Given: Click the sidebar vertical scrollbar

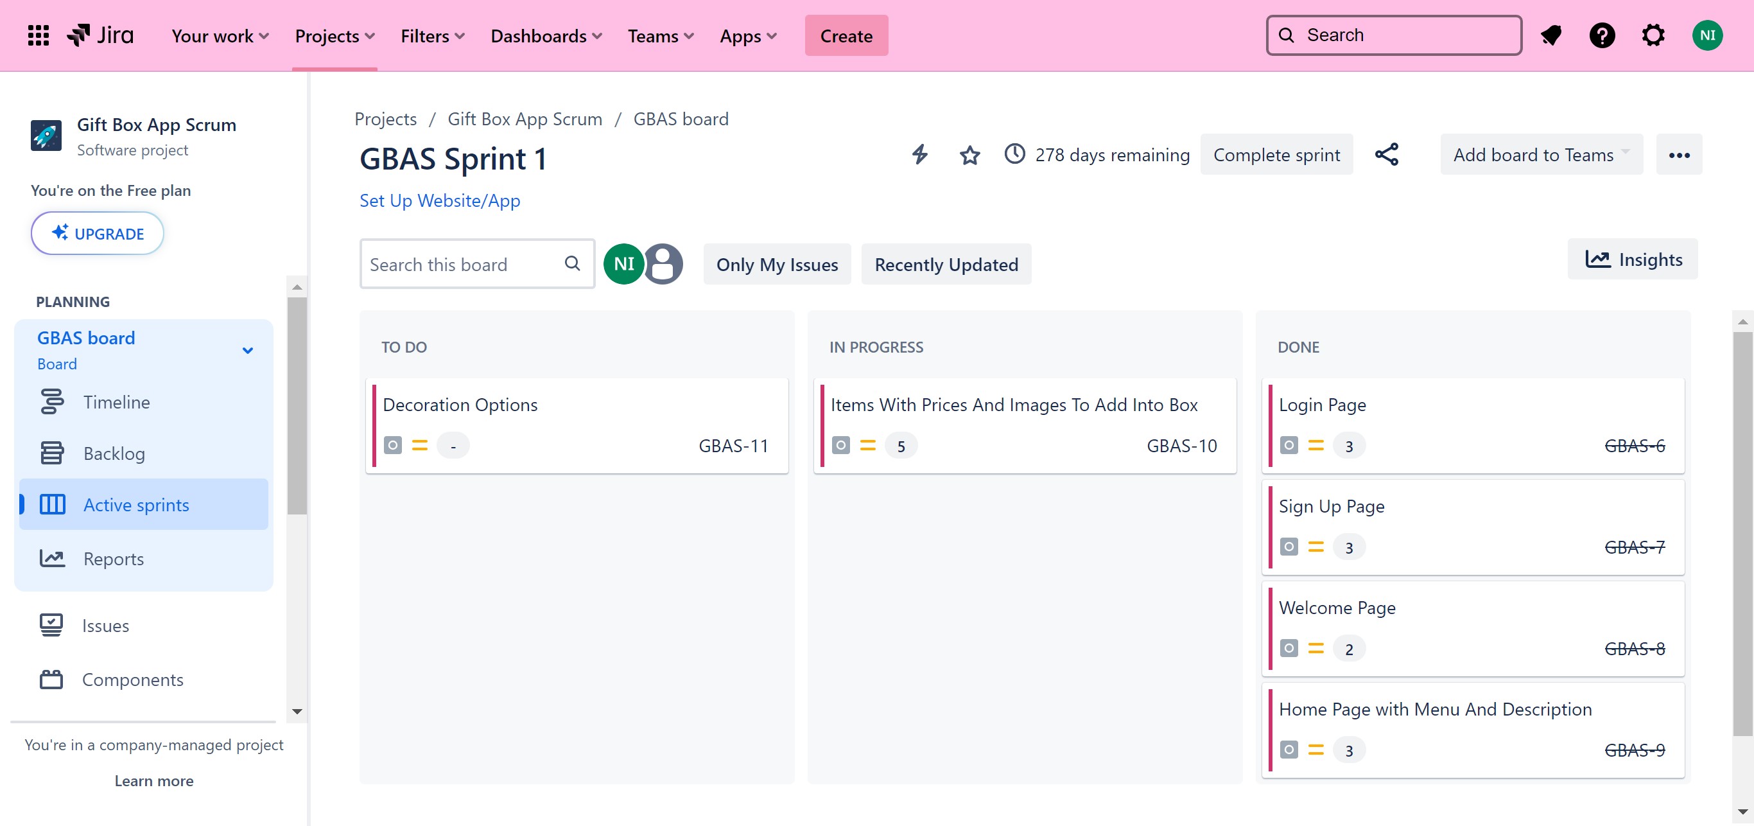Looking at the screenshot, I should click(x=297, y=406).
